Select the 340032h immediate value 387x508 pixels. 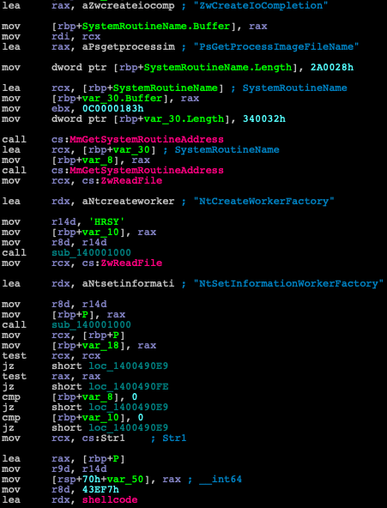click(x=264, y=119)
